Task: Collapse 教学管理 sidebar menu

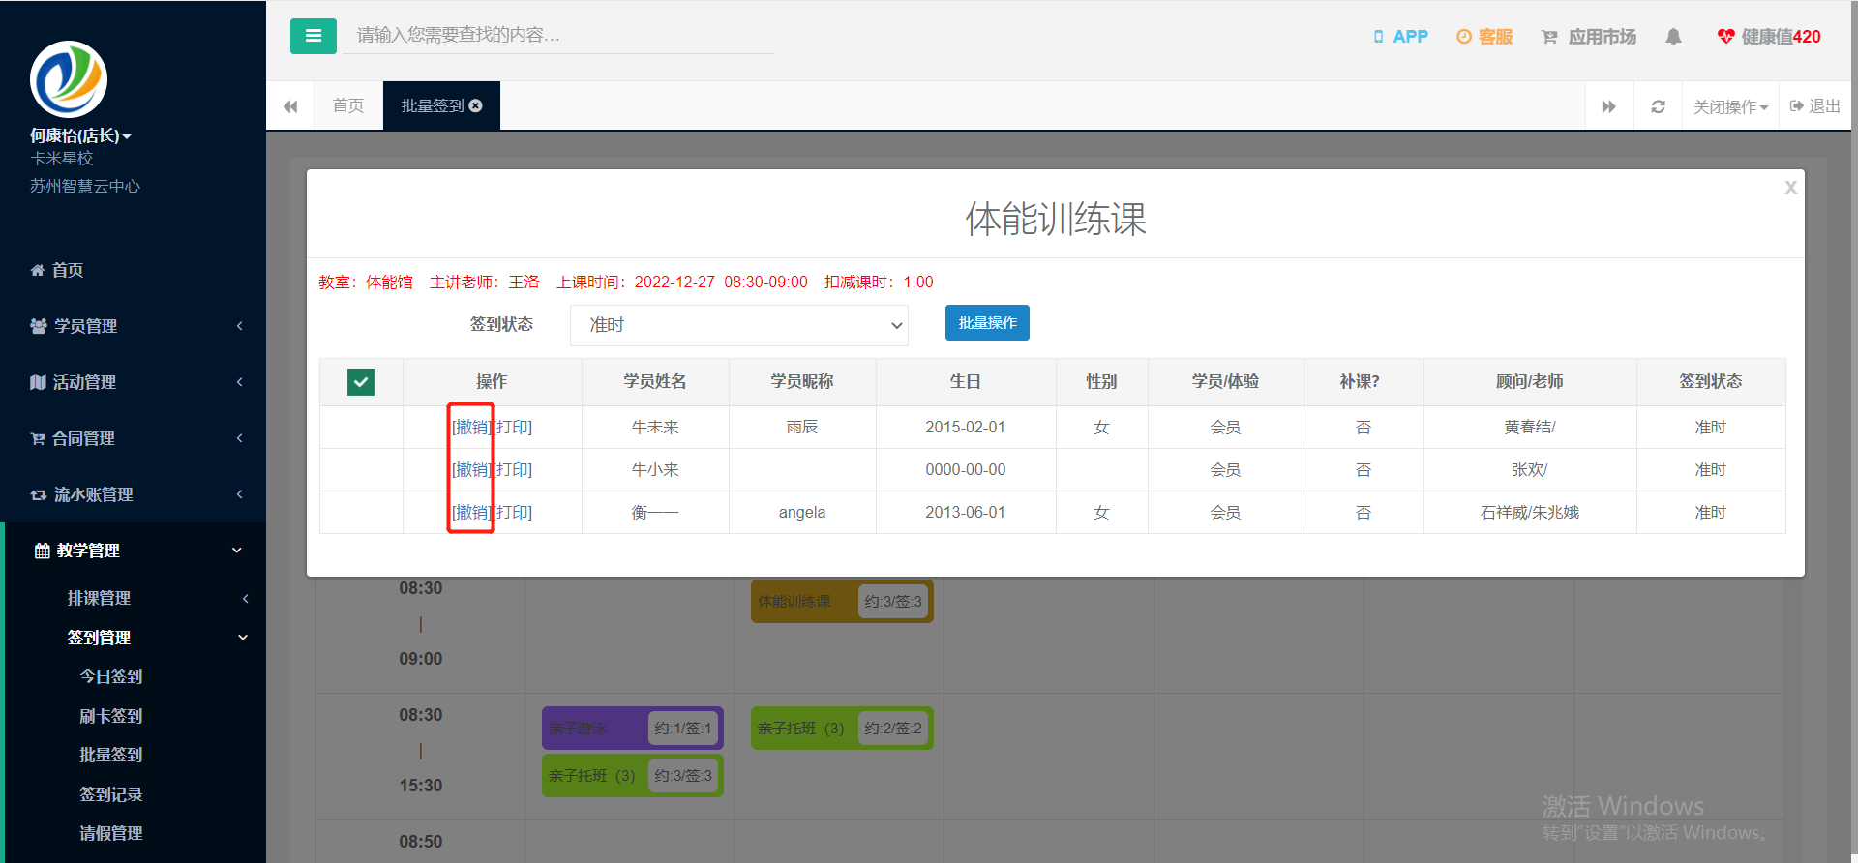Action: [x=133, y=551]
